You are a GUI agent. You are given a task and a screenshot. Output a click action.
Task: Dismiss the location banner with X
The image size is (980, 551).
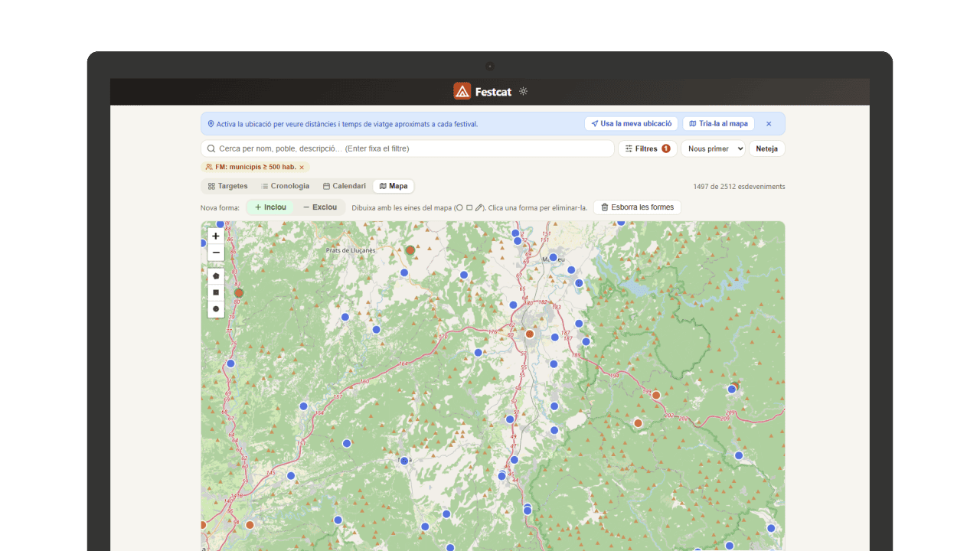click(769, 123)
